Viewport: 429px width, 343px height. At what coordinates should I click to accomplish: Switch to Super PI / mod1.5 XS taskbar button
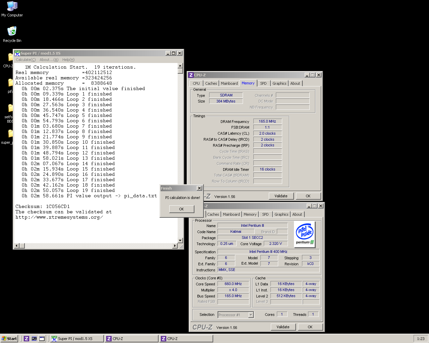[x=77, y=339]
